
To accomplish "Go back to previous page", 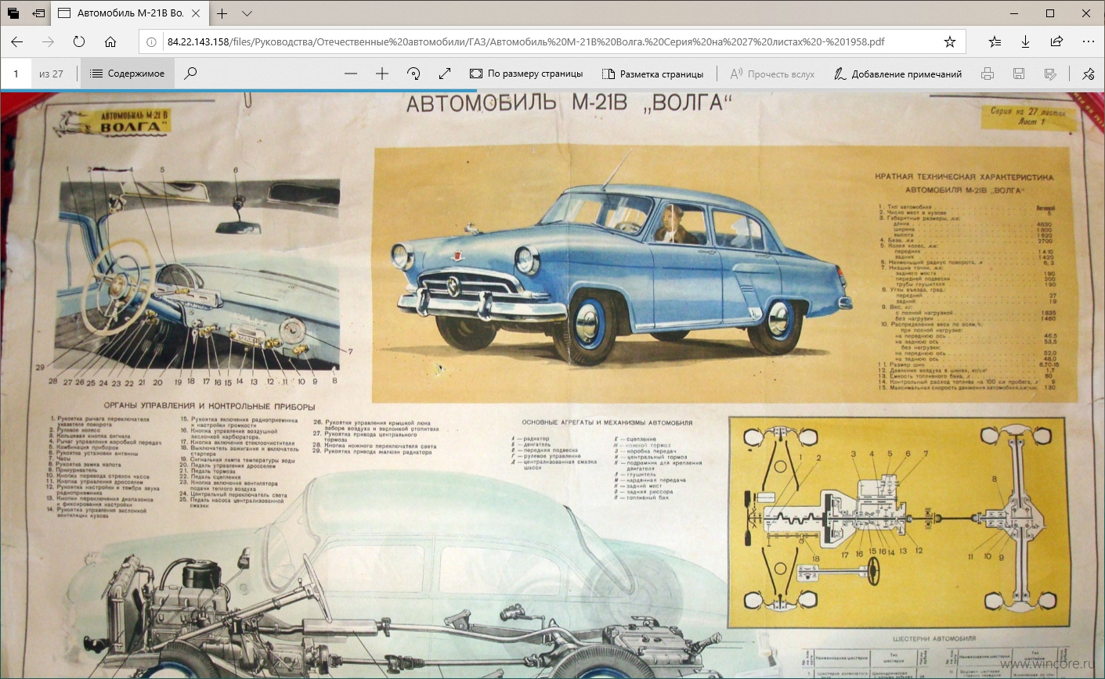I will (17, 41).
